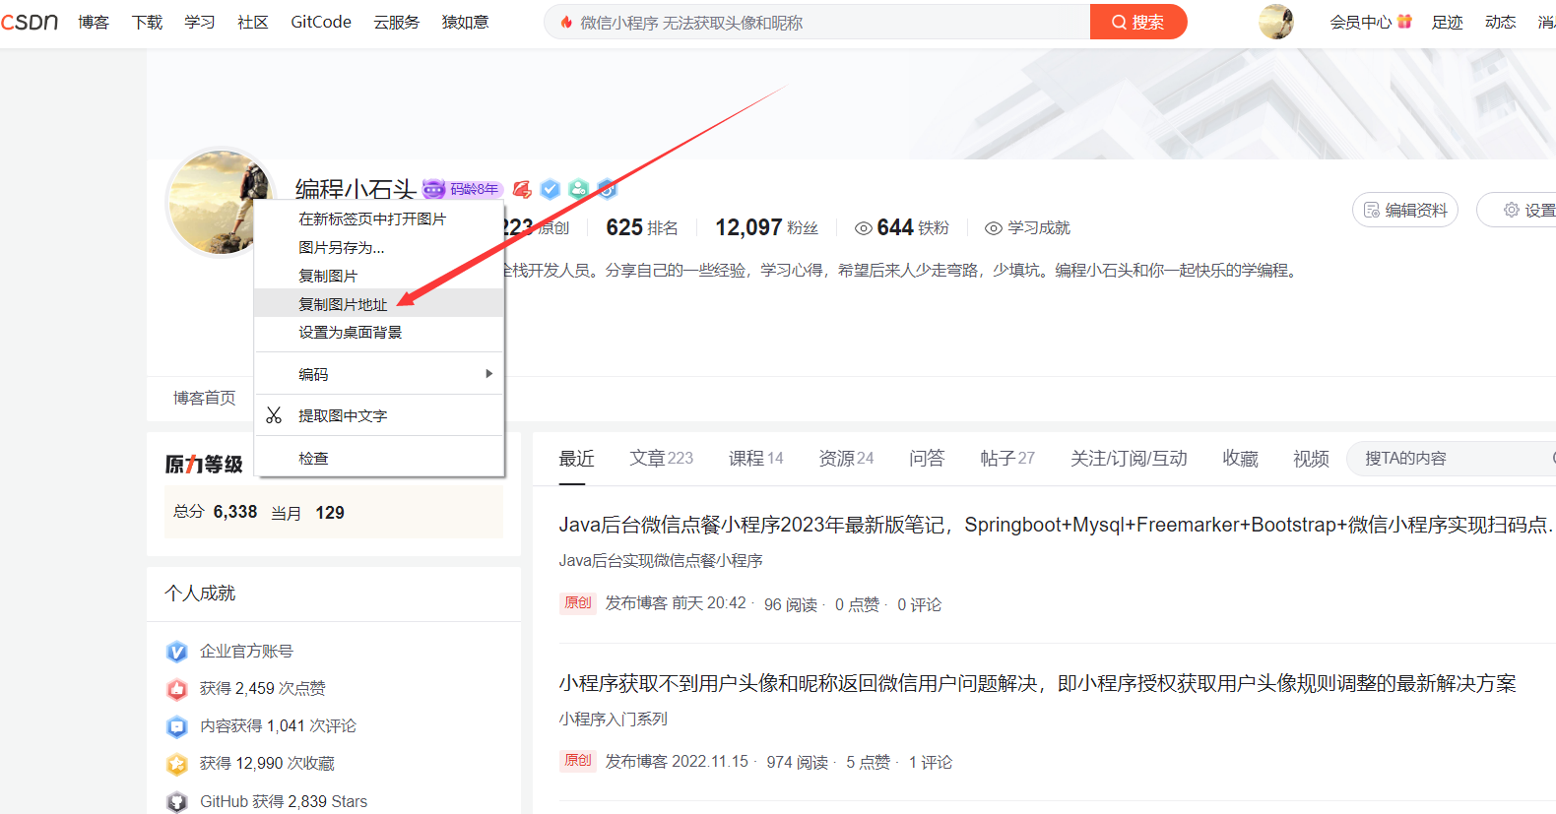Image resolution: width=1556 pixels, height=814 pixels.
Task: Click the fire icon in search box
Action: [566, 22]
